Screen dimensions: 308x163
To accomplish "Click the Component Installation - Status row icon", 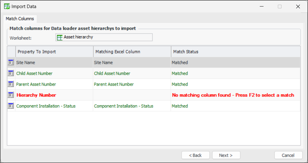I will [x=11, y=106].
